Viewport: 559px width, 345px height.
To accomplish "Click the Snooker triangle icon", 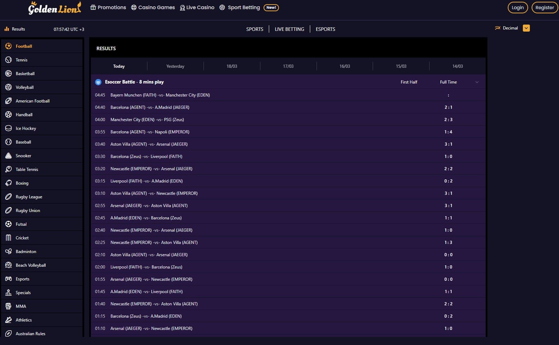I will [8, 155].
